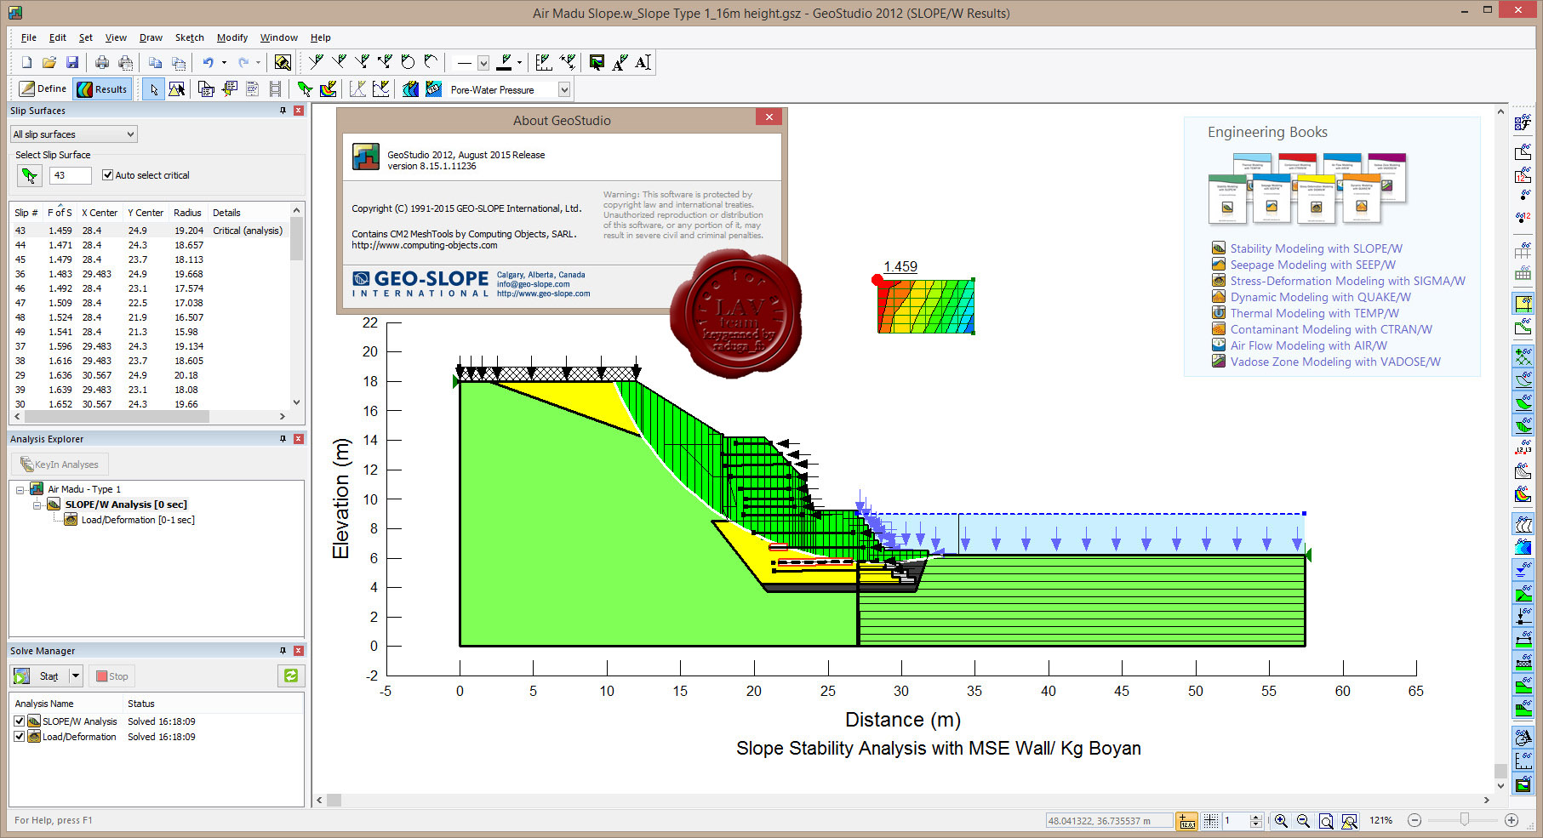Click the slip surface number input field

pos(71,175)
